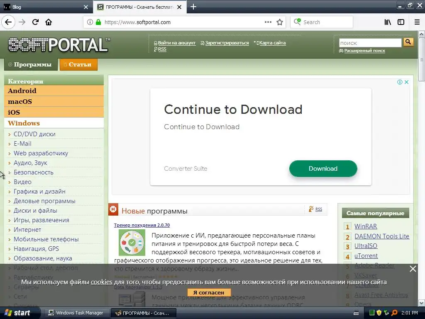425x319 pixels.
Task: Accept cookies with Я согласен button
Action: tap(209, 293)
